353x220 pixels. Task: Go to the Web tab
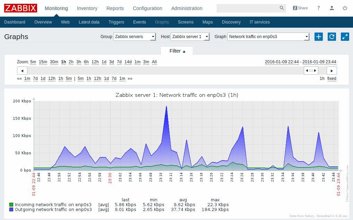65,22
